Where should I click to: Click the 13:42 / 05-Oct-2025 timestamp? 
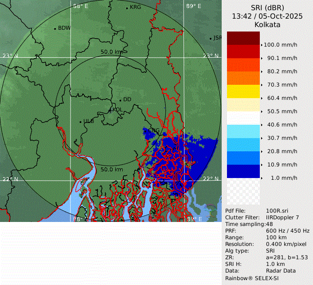pos(267,16)
